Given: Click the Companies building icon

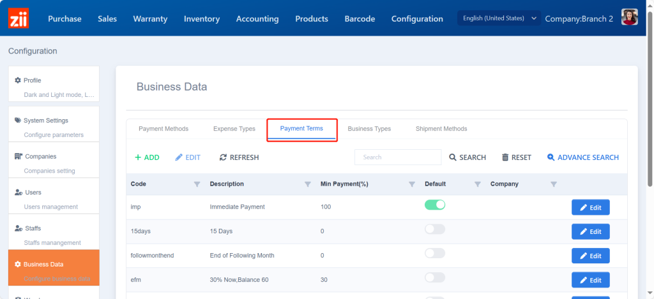Looking at the screenshot, I should tap(19, 156).
